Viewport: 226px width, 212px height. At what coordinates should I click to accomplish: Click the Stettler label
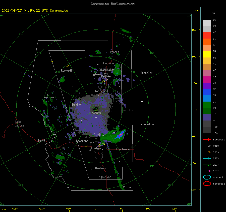146,73
